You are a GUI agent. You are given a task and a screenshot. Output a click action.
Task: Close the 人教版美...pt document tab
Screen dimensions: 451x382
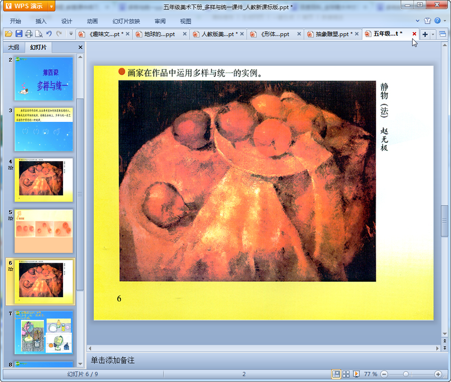point(242,34)
